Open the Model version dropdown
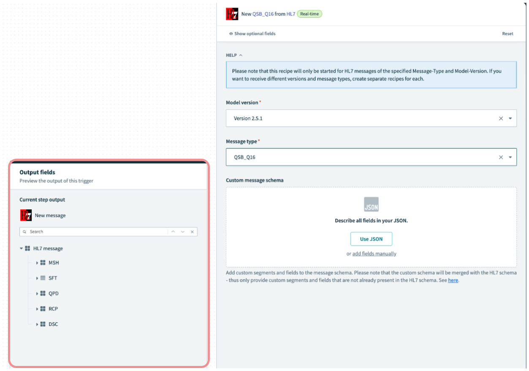 click(x=510, y=118)
